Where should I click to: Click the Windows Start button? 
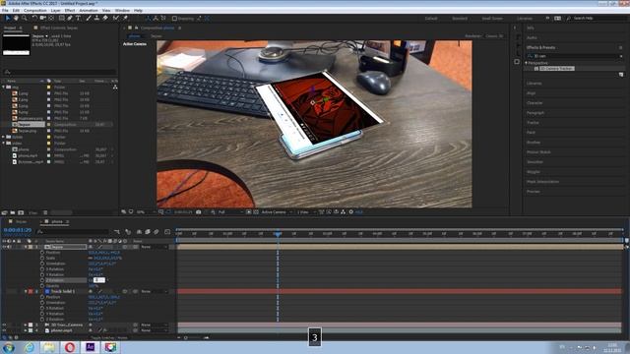9,347
